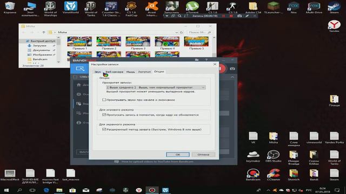The image size is (346, 194).
Task: Open Task View from the taskbar
Action: 32,190
